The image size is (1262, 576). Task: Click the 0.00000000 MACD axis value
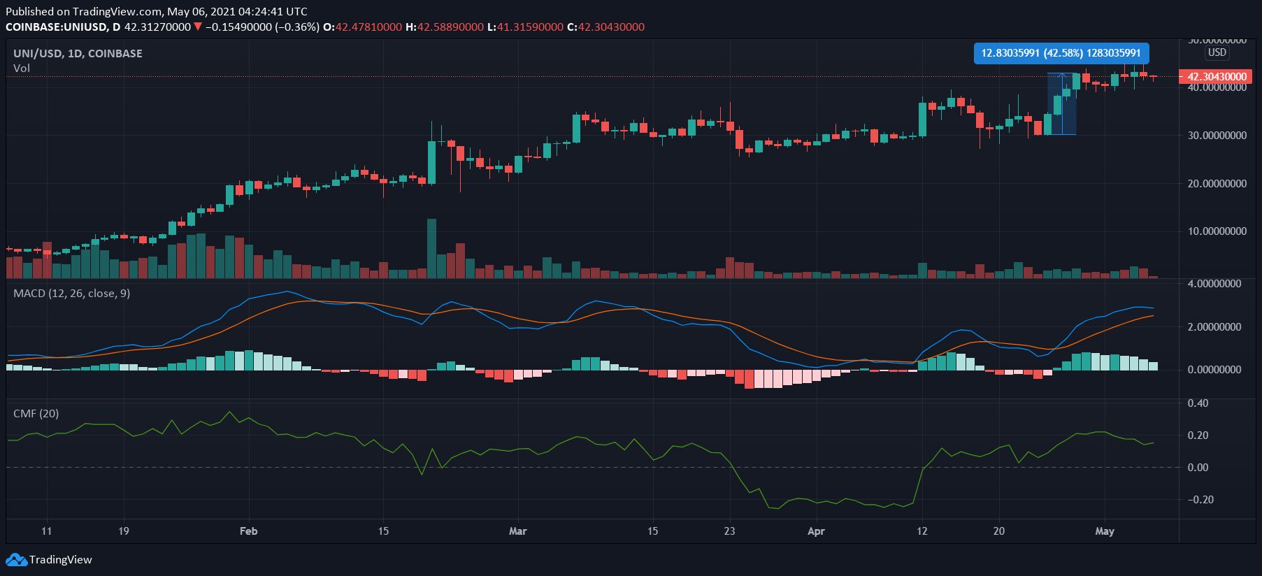click(1214, 369)
